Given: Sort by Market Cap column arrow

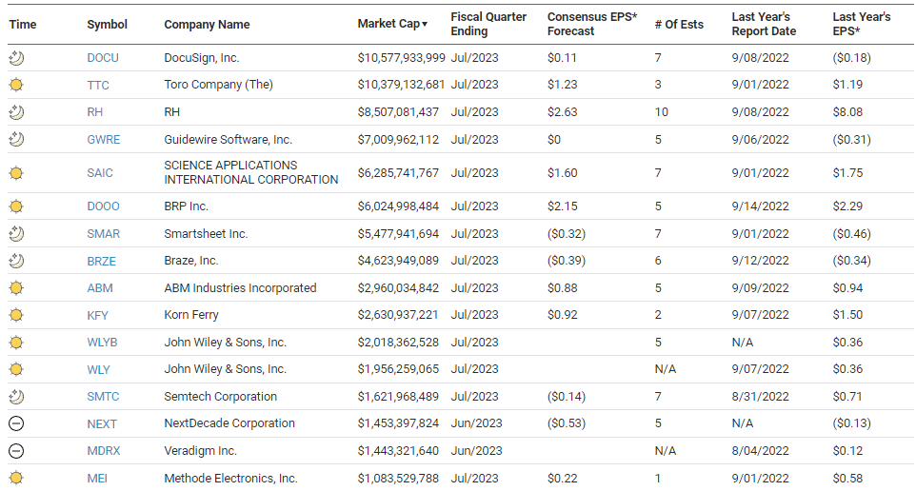Looking at the screenshot, I should point(425,24).
